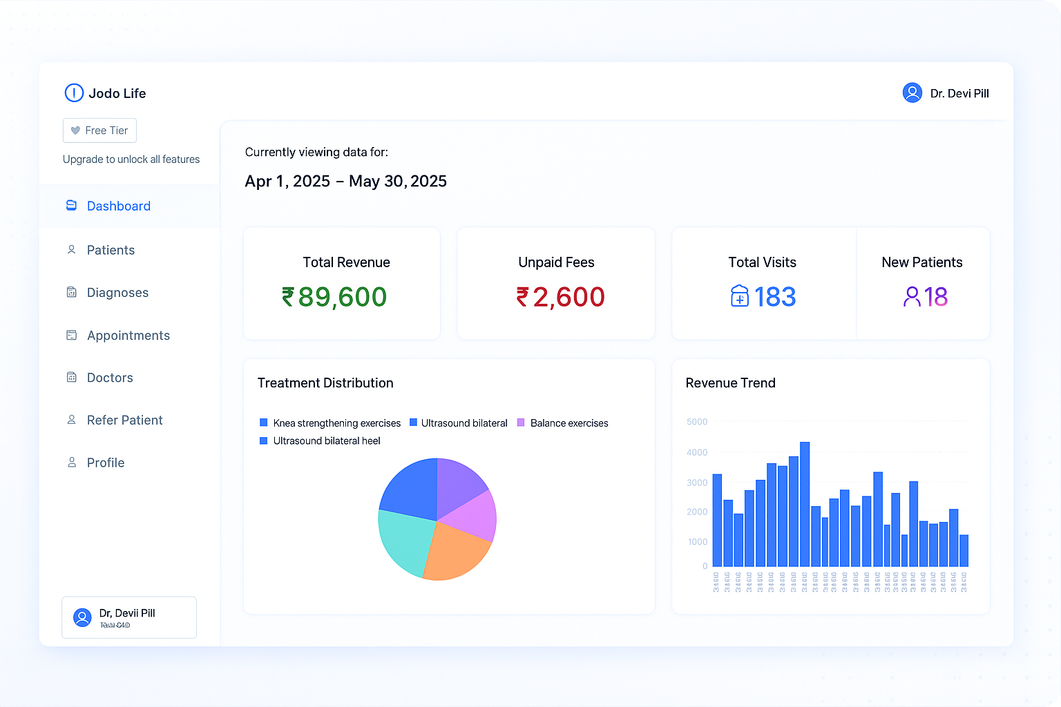1061x707 pixels.
Task: Click the Jodo Life circular alert logo
Action: (74, 93)
